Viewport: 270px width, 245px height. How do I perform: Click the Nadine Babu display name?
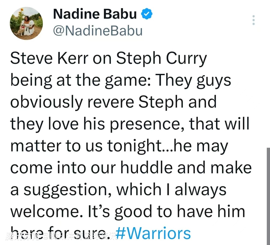95,14
